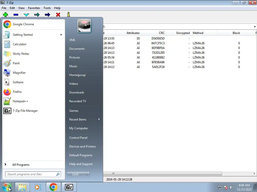Open Windows Explorer taskbar icon
Viewport: 257px width, 192px height.
pos(22,187)
